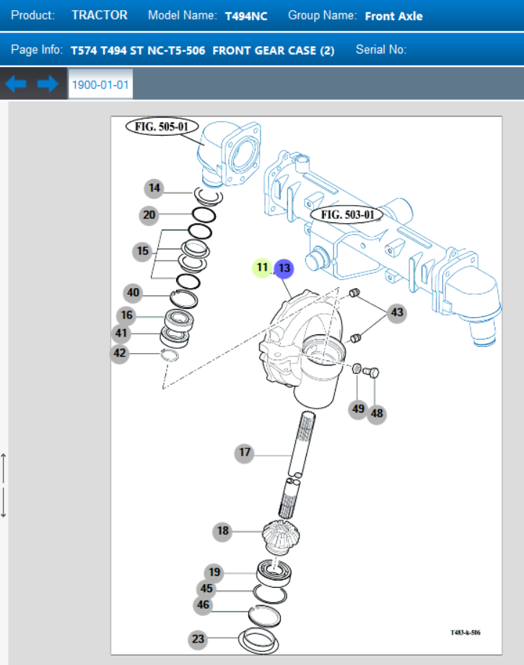Open the FIG. 505-01 reference link
The height and width of the screenshot is (665, 524).
[162, 127]
